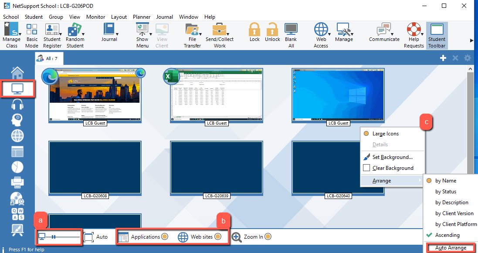
Task: Expand File Transfer dropdown arrow
Action: (200, 34)
